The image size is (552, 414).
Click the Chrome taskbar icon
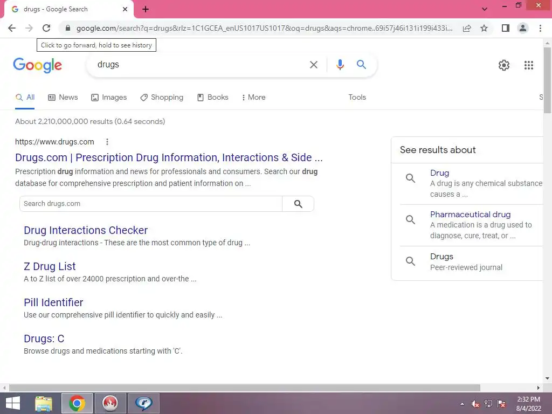point(77,403)
